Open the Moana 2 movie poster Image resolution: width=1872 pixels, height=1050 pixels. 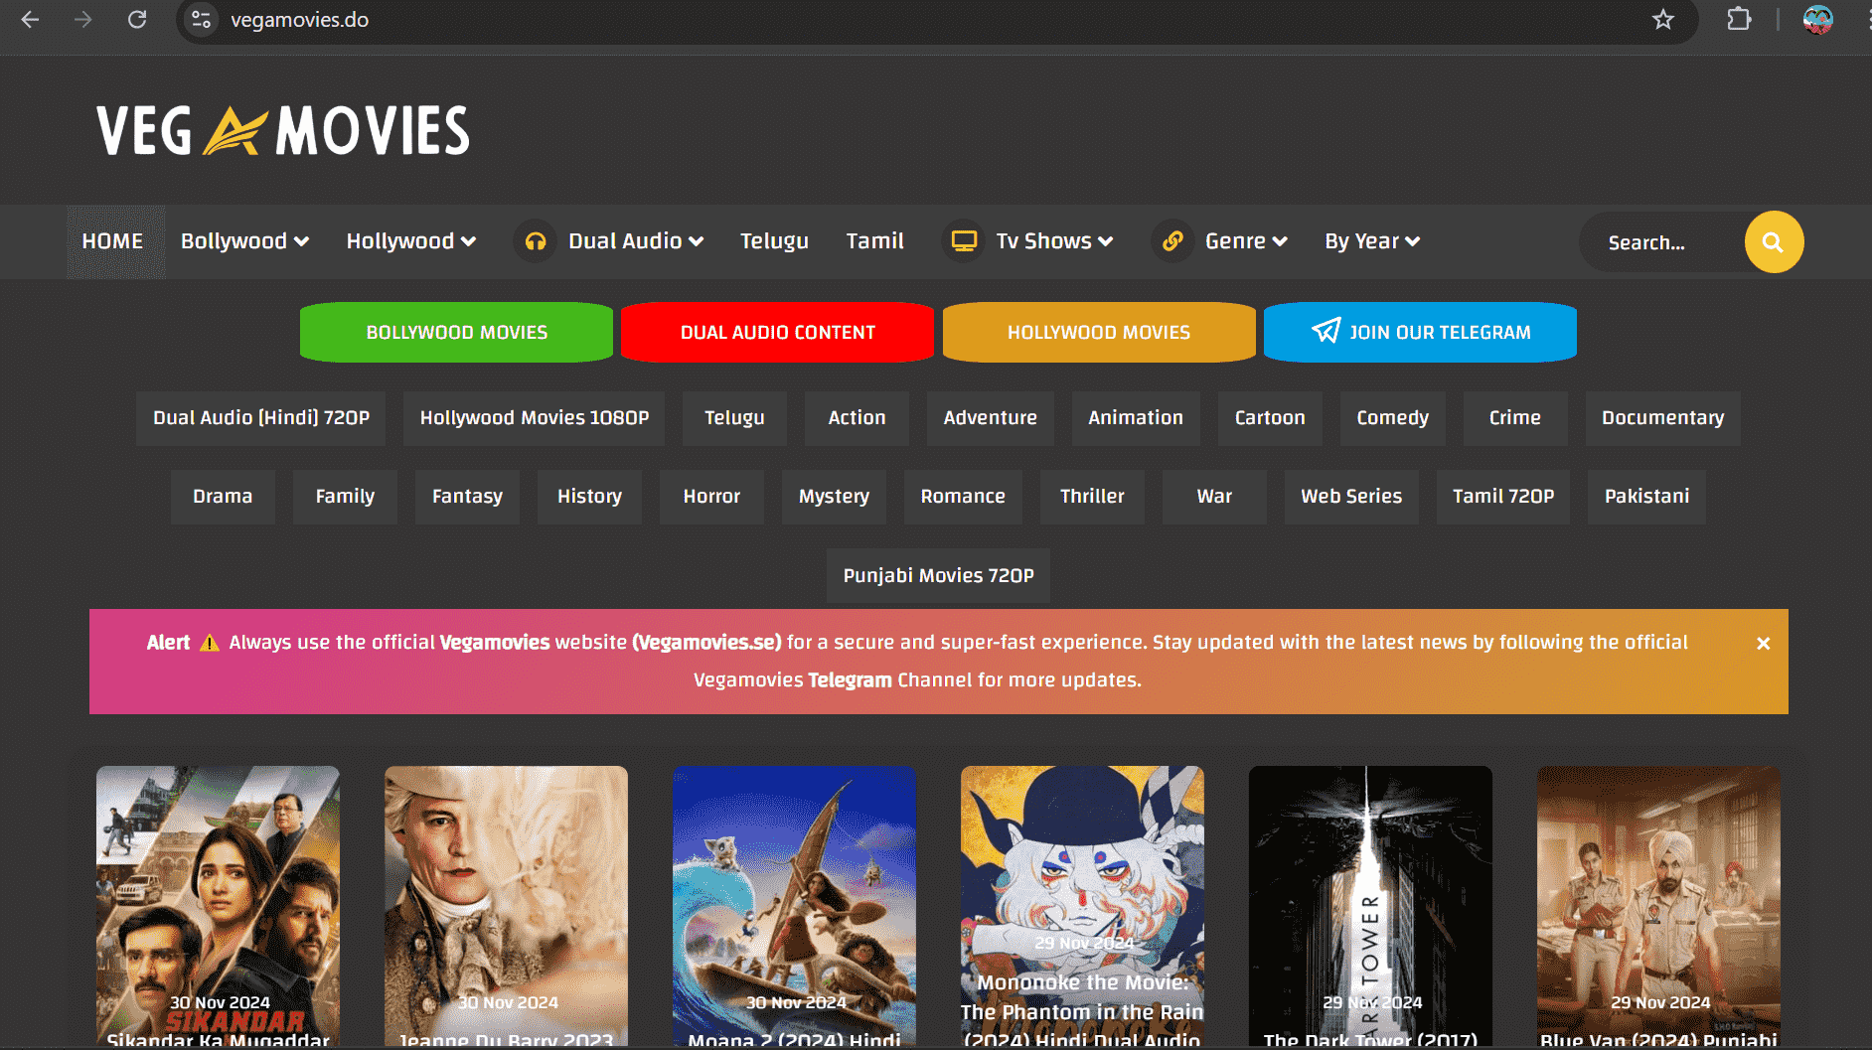click(794, 904)
